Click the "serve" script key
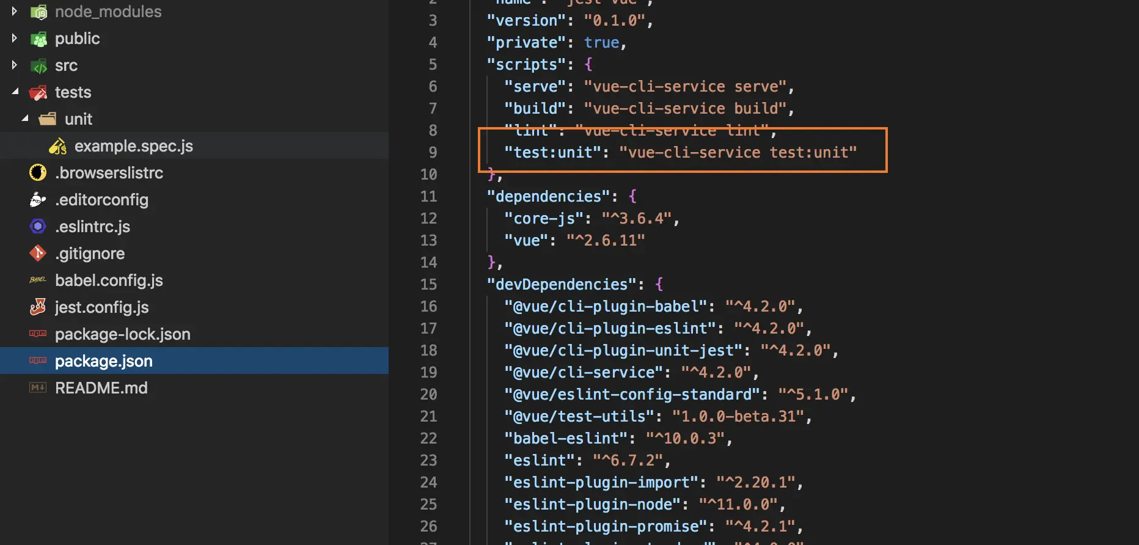This screenshot has height=545, width=1139. click(x=535, y=86)
